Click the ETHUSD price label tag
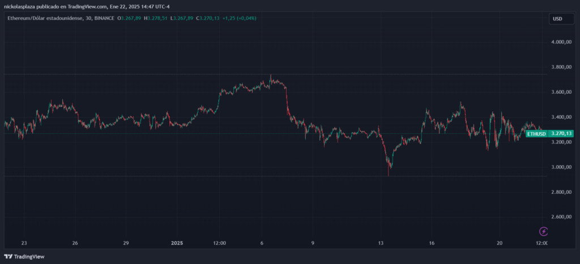580x264 pixels. point(536,133)
